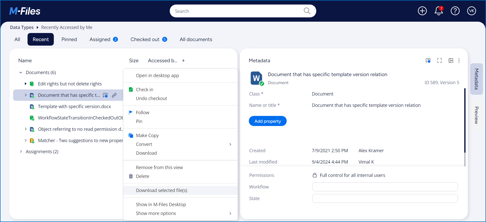This screenshot has height=222, width=486.
Task: Click the pop-out metadata panel icon
Action: (451, 60)
